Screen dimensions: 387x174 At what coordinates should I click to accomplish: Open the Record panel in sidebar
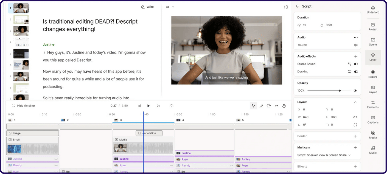(373, 74)
